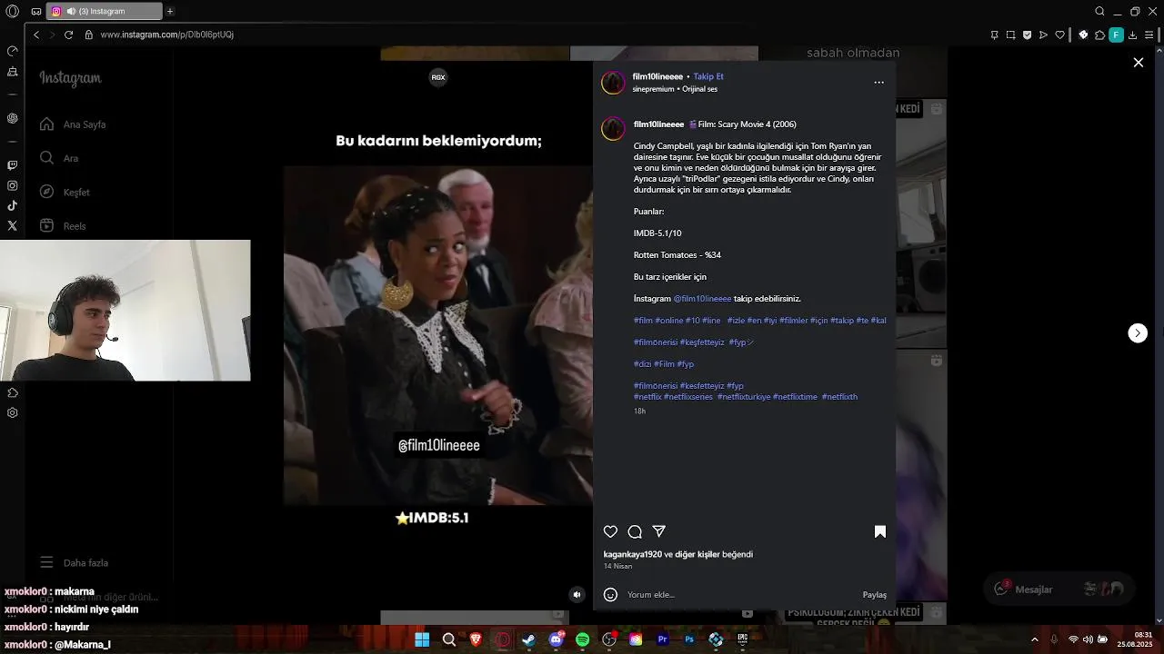
Task: Open the snapshot capture tool icon
Action: (1010, 35)
